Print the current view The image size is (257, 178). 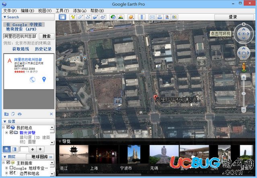pyautogui.click(x=160, y=17)
